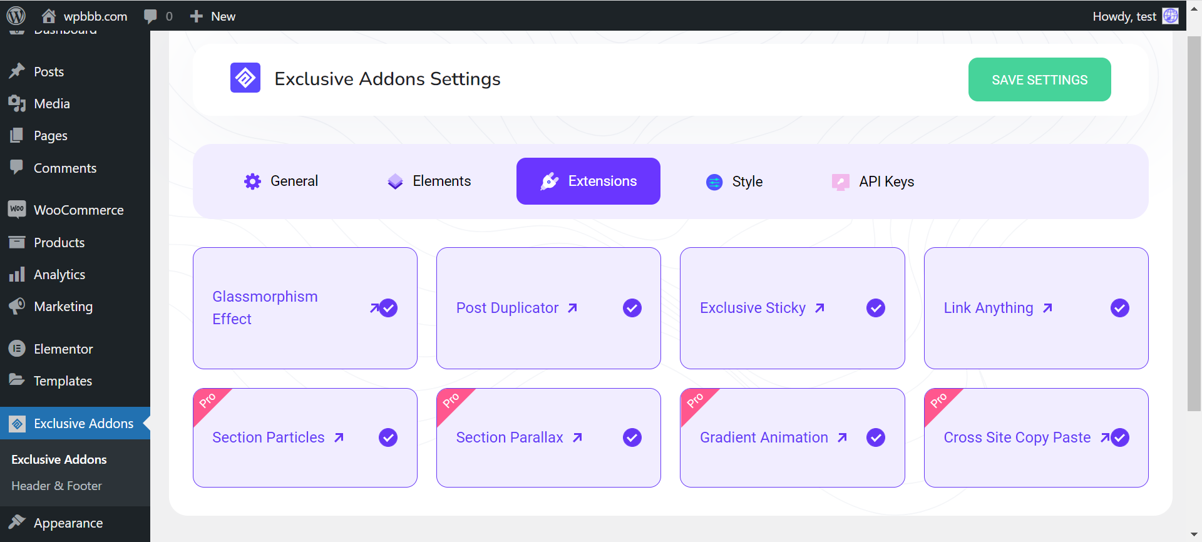This screenshot has width=1202, height=542.
Task: Click the SAVE SETTINGS button
Action: pos(1039,79)
